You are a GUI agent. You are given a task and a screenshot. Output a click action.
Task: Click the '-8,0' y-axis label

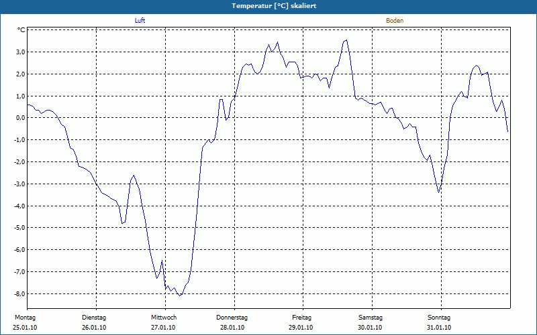(20, 293)
